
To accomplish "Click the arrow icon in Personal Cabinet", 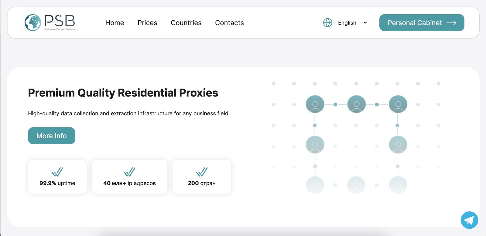I will [x=451, y=23].
